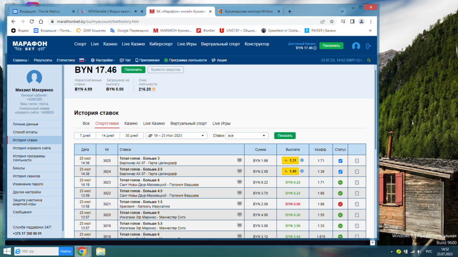Click the user profile avatar icon in header
The width and height of the screenshot is (458, 257).
356,46
